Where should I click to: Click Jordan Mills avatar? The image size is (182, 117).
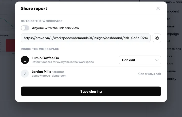pyautogui.click(x=25, y=74)
